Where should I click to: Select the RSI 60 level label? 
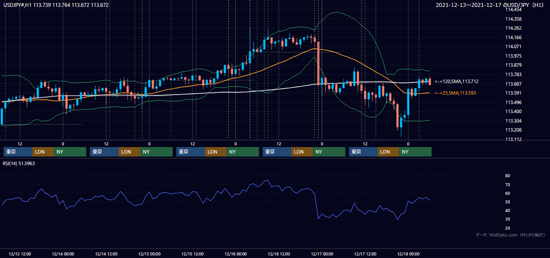click(x=507, y=193)
